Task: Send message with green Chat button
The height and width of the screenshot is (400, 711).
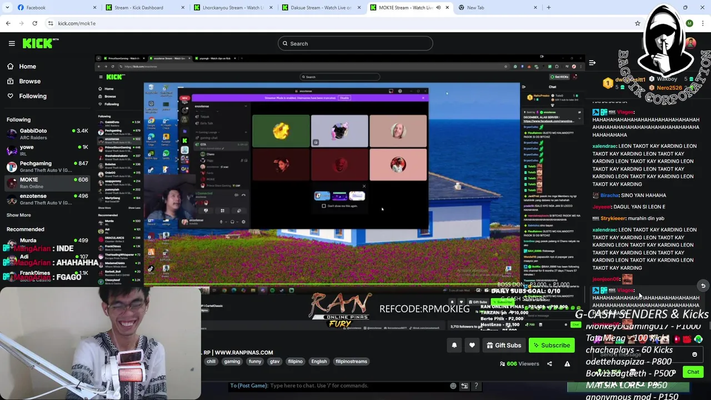Action: tap(693, 372)
